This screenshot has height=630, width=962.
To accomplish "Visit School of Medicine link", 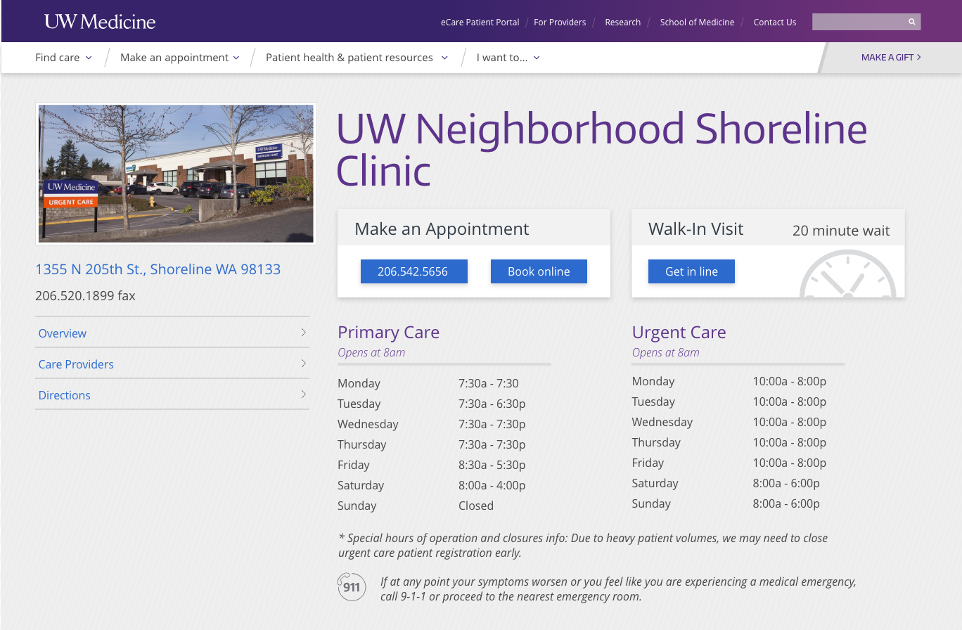I will 697,22.
